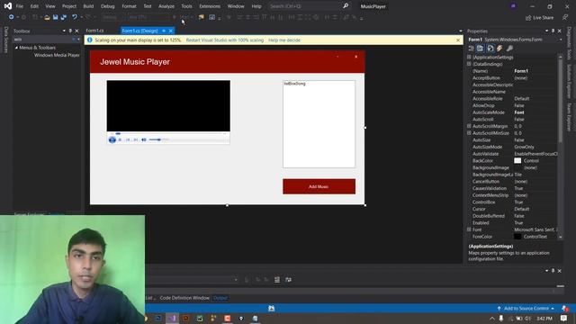Switch to the Form1.cs tab

94,31
